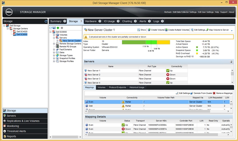The image size is (238, 141).
Task: Collapse Dell Storage tree node
Action: point(4,26)
